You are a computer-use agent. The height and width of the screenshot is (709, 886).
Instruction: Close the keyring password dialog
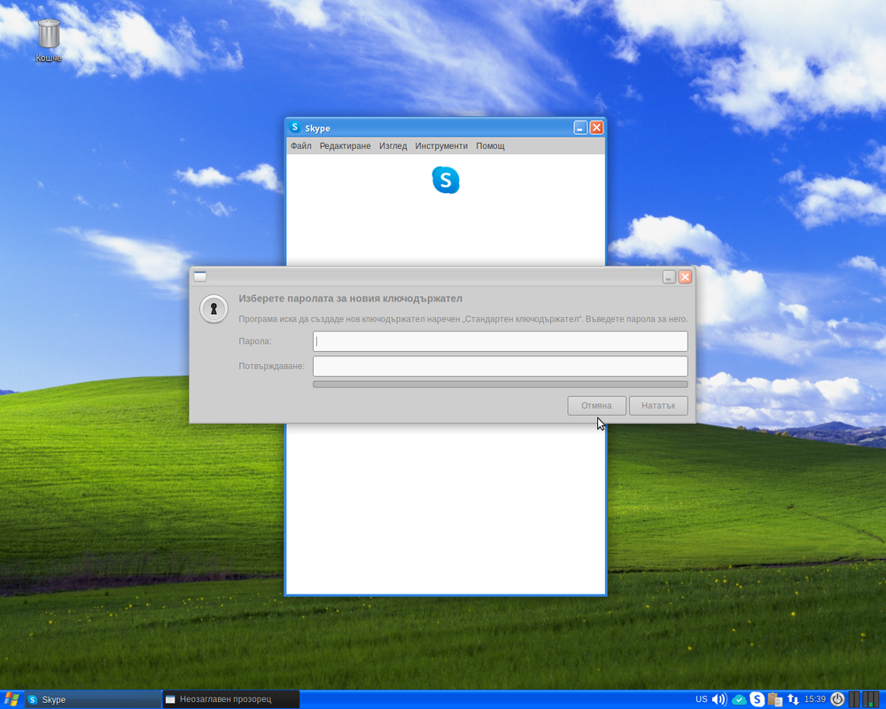tap(686, 277)
